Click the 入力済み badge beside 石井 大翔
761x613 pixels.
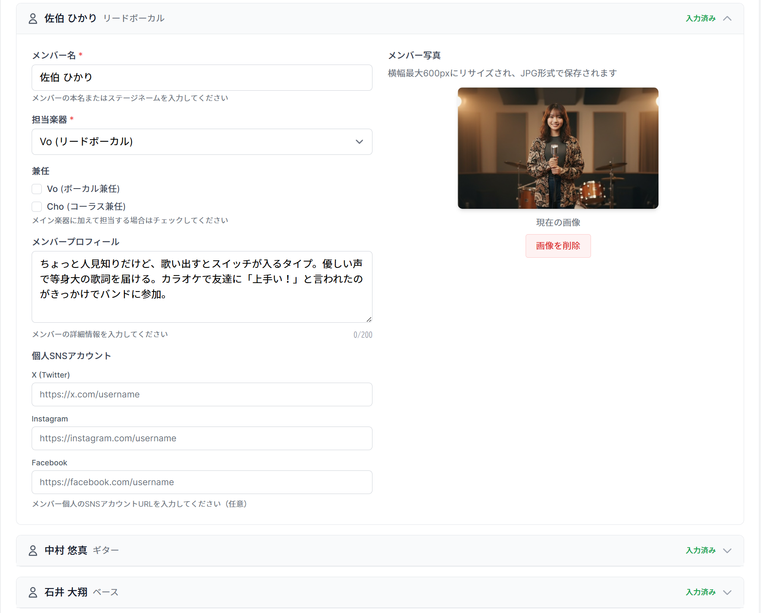(x=700, y=592)
